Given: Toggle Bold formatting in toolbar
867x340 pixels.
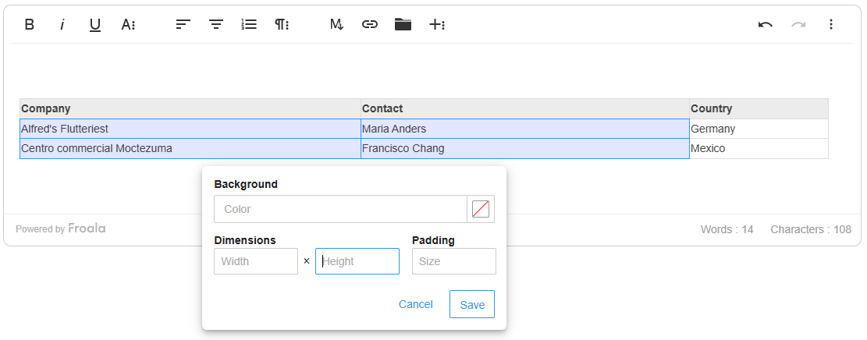Looking at the screenshot, I should coord(30,24).
